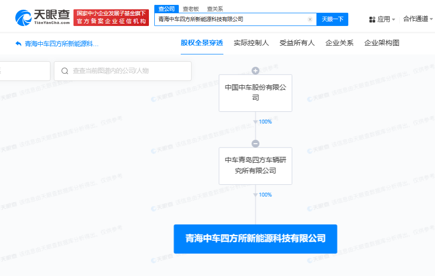Click the 100% label below 中国中车股份有限公司
Image resolution: width=435 pixels, height=276 pixels.
[x=265, y=122]
